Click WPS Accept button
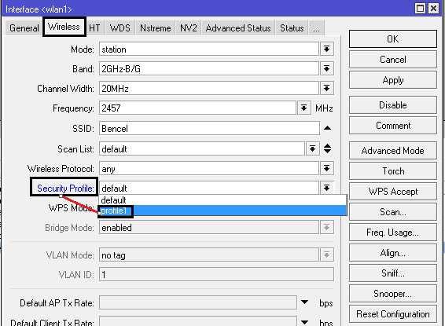Screen dimensions: 445x326 (393, 192)
